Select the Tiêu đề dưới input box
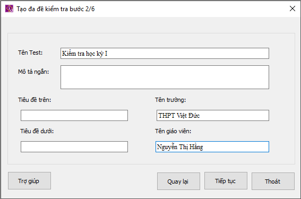 pyautogui.click(x=74, y=147)
